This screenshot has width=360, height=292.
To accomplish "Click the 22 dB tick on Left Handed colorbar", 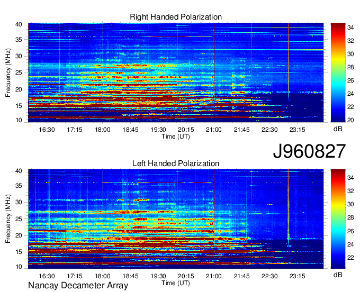I will pyautogui.click(x=350, y=258).
